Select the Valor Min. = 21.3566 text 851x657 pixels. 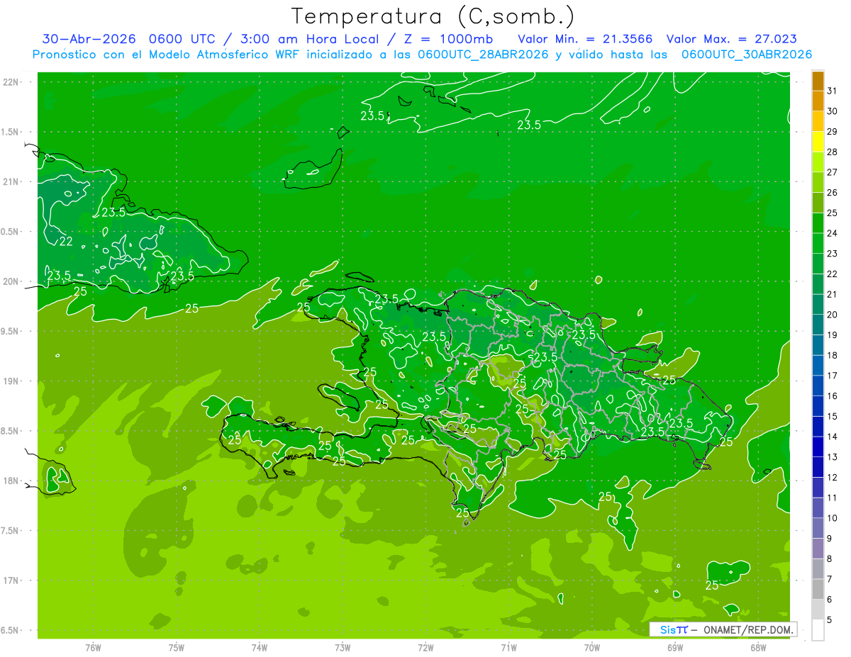[x=584, y=39]
